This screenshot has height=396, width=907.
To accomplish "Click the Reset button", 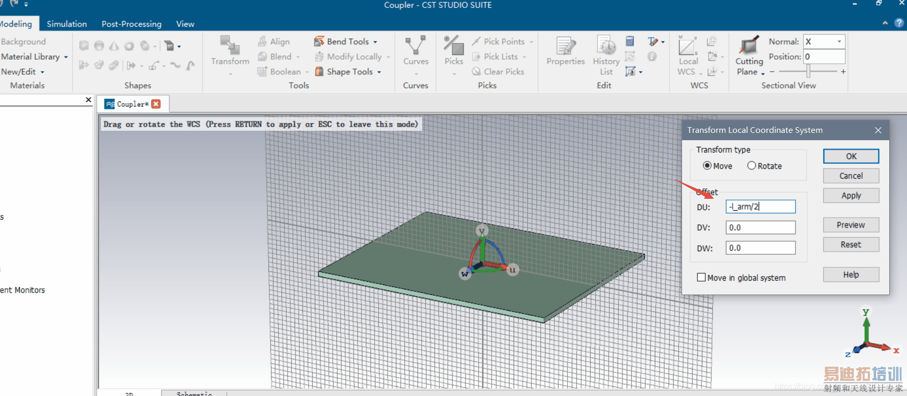I will (851, 244).
